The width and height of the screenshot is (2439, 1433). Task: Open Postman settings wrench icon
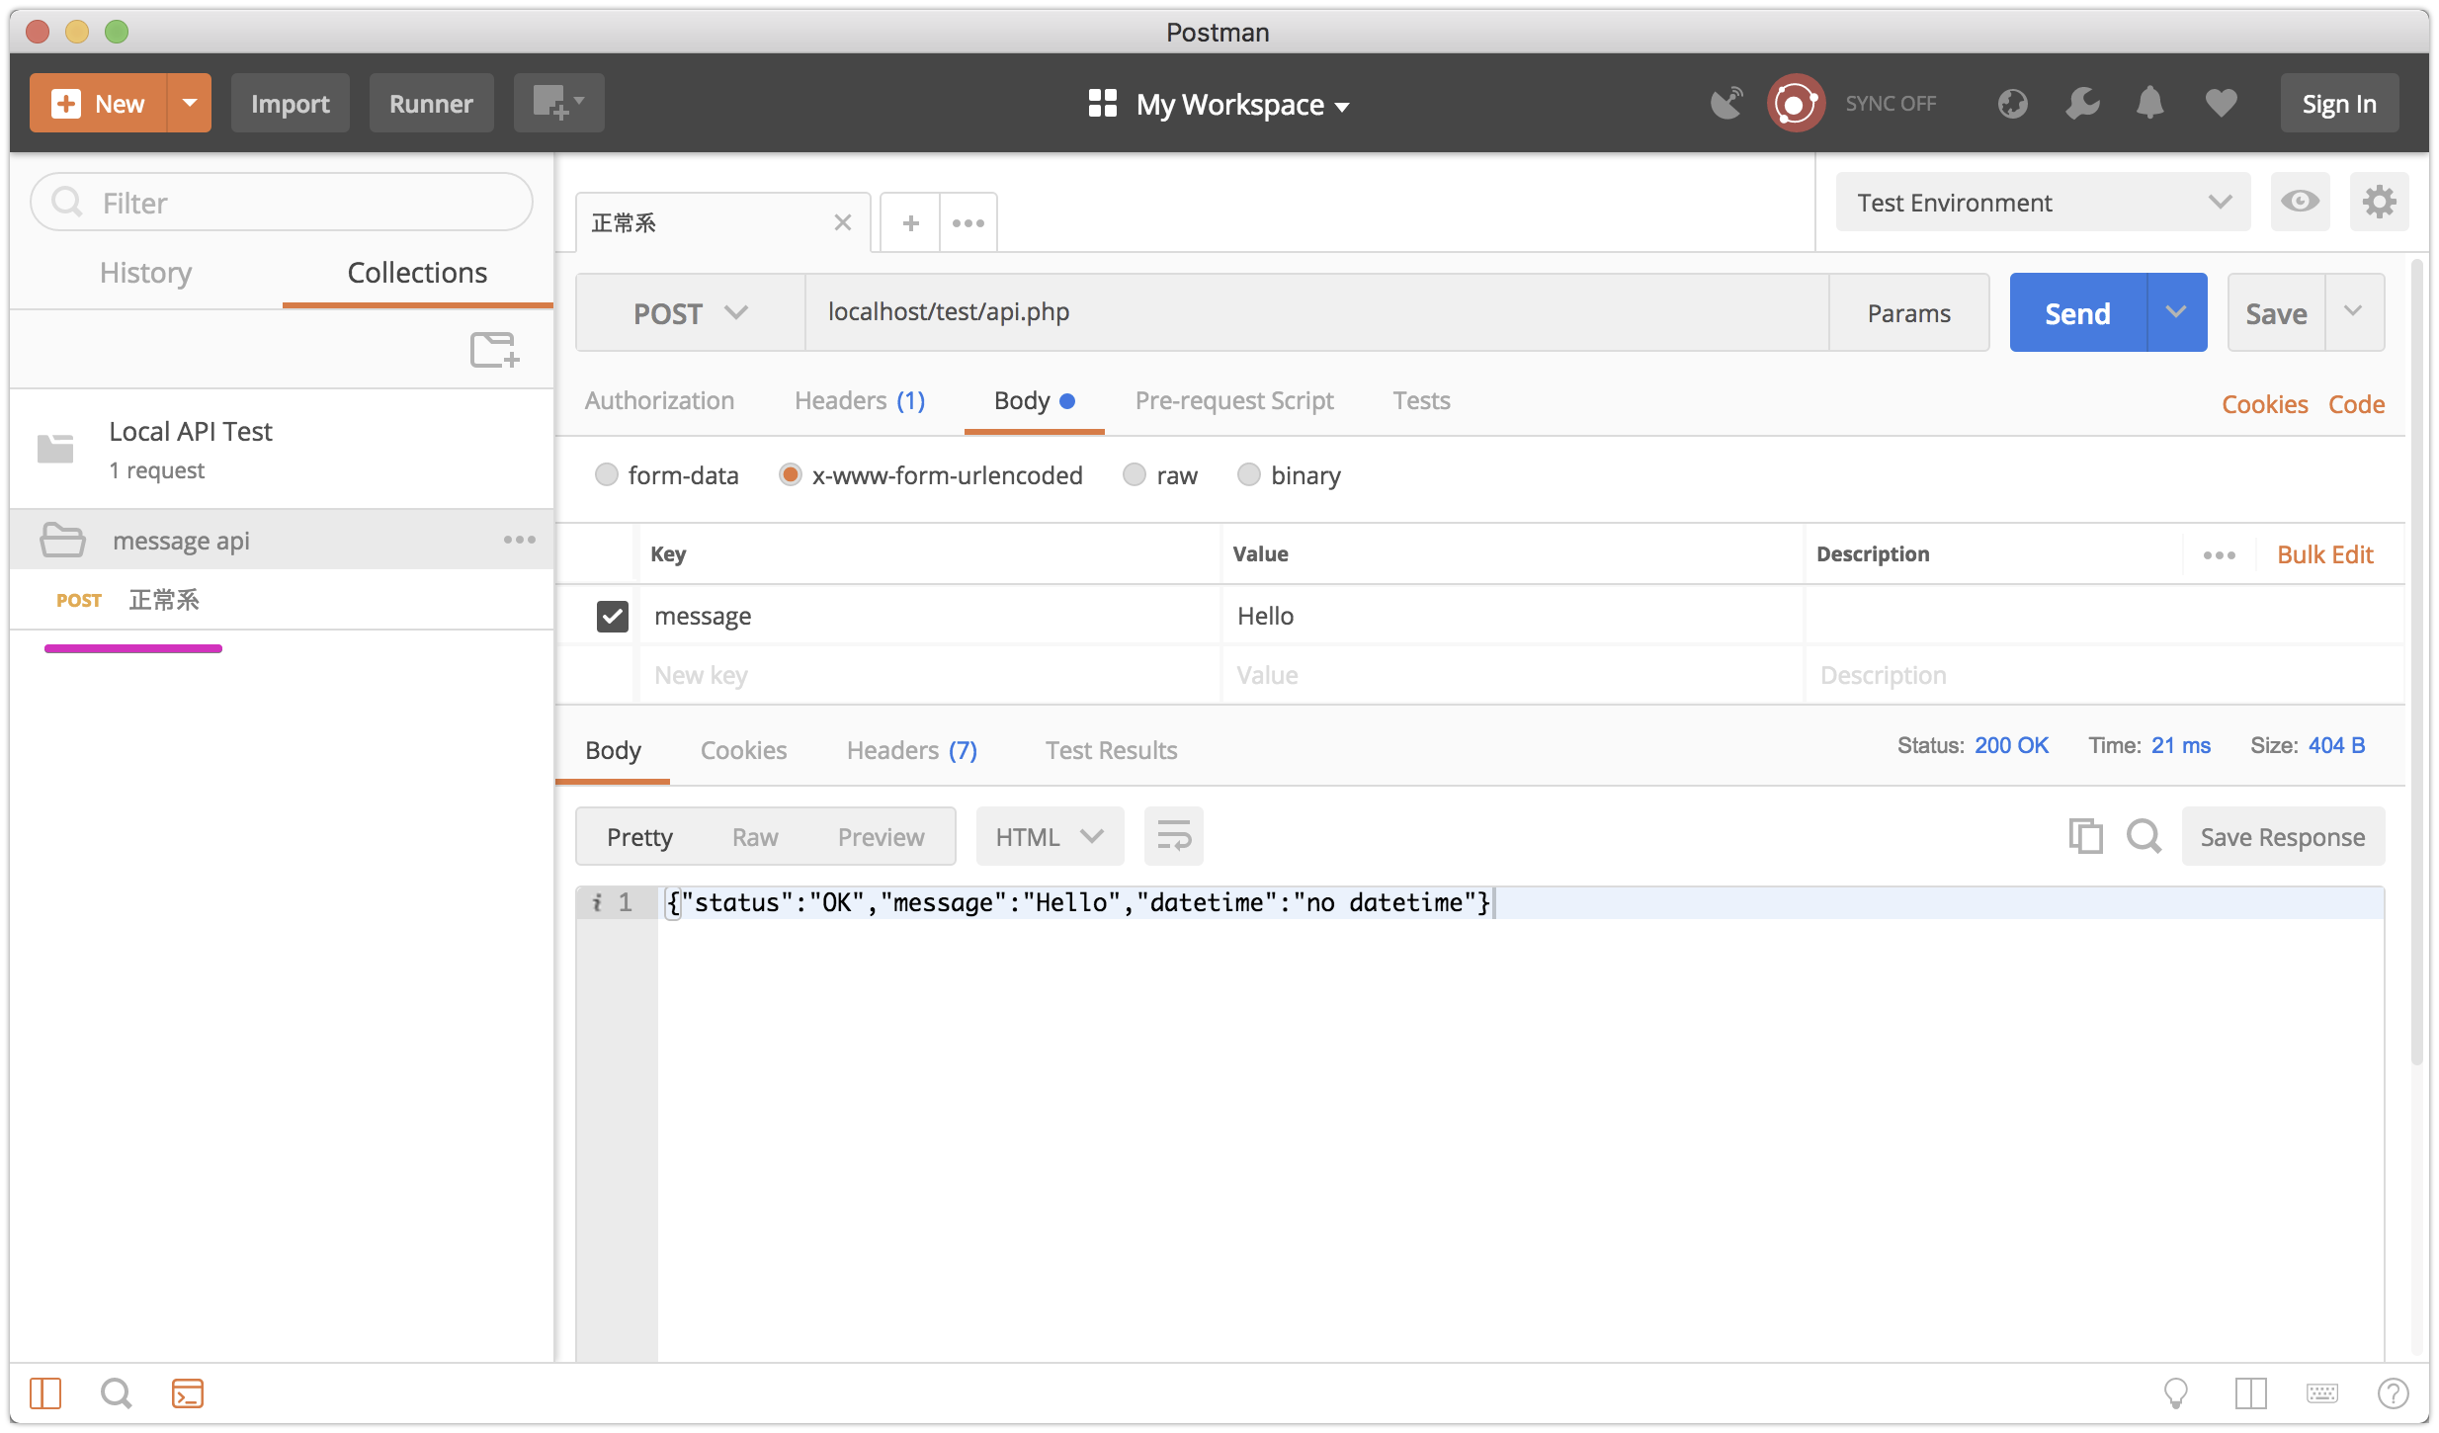[2082, 103]
